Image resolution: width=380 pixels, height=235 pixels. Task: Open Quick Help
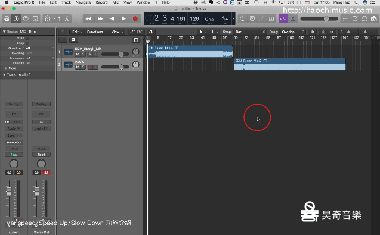click(x=26, y=18)
